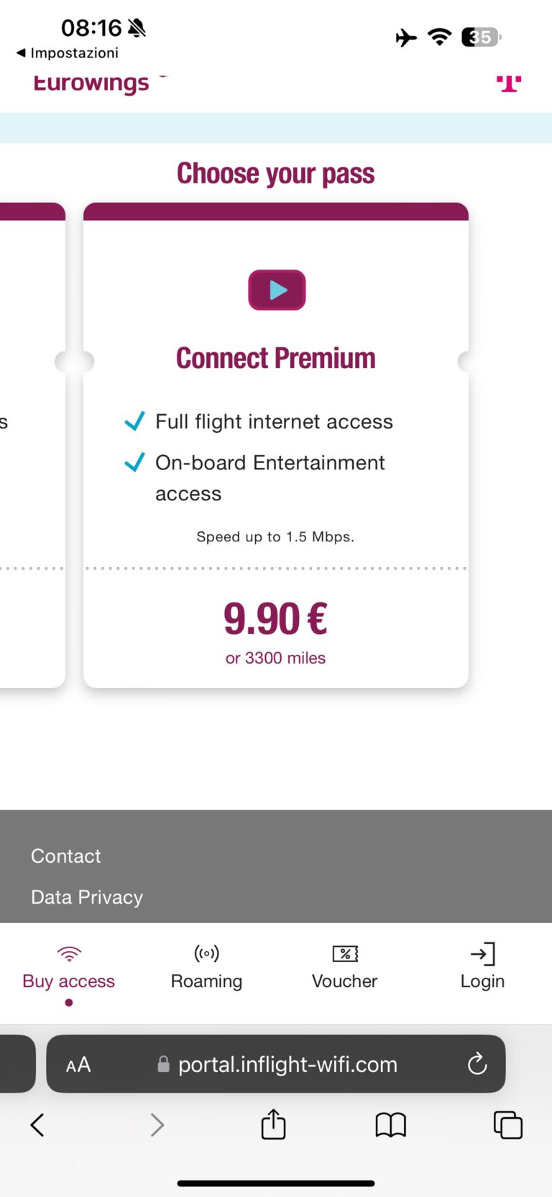Switch to the Roaming tab
Viewport: 552px width, 1197px height.
pos(206,968)
